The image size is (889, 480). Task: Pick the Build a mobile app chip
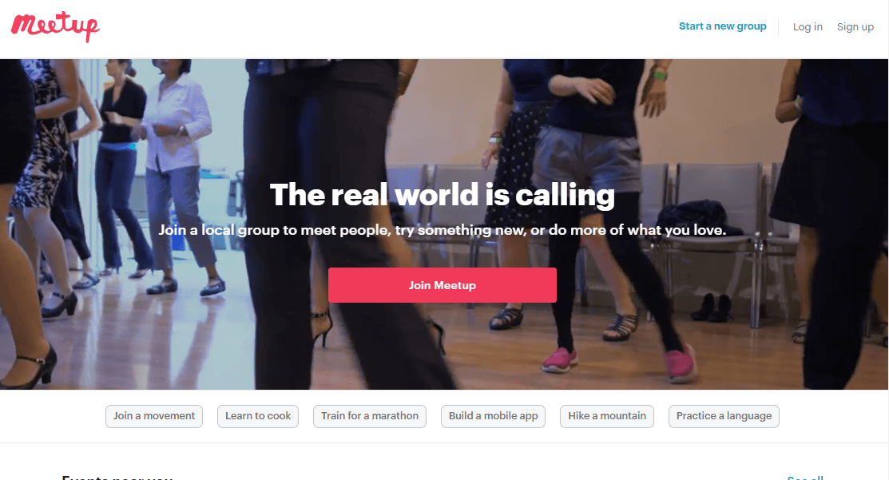pos(494,416)
